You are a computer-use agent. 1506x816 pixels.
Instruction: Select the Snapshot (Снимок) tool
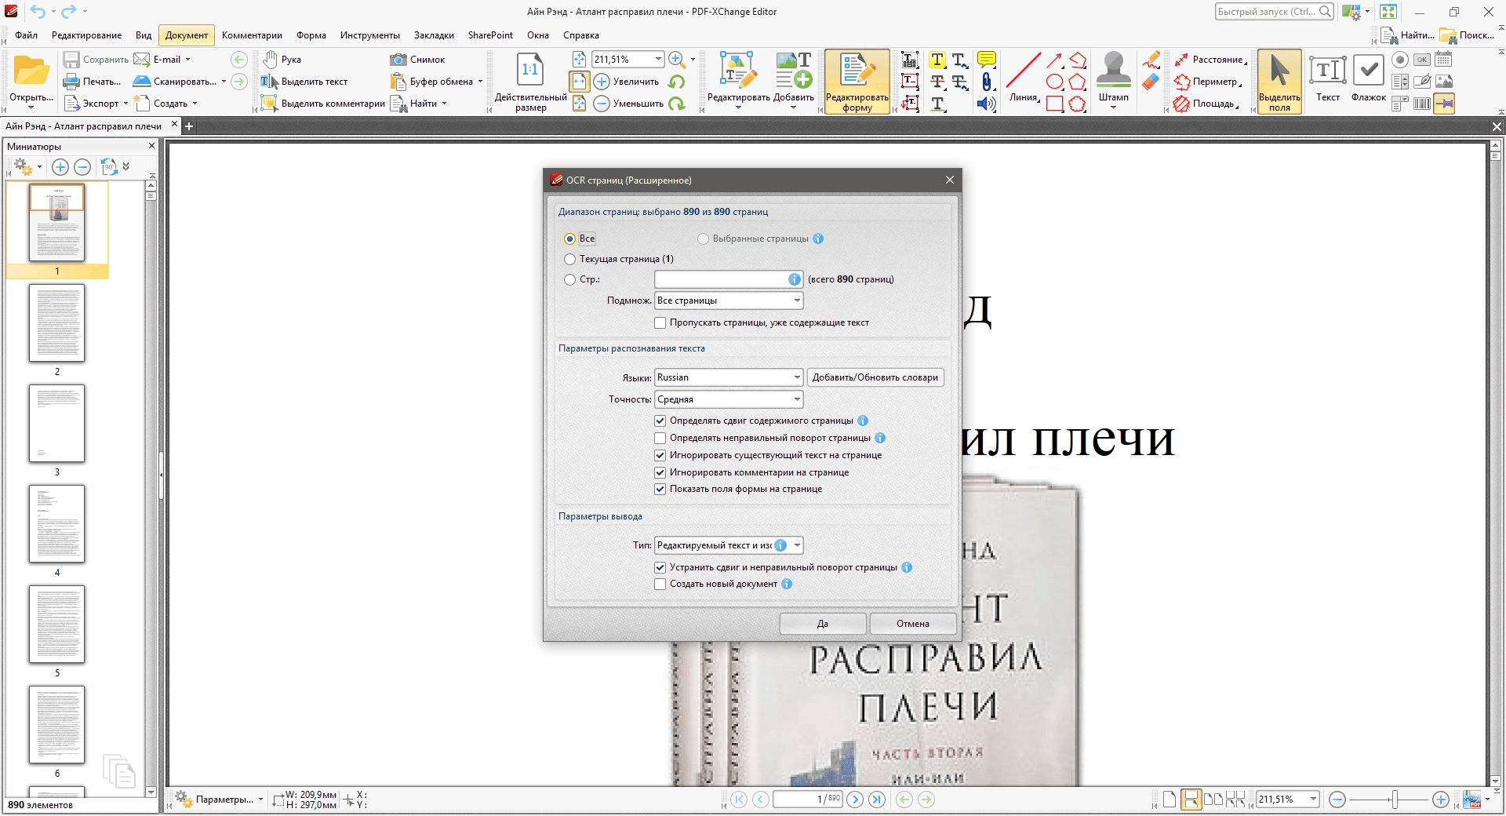[x=417, y=60]
